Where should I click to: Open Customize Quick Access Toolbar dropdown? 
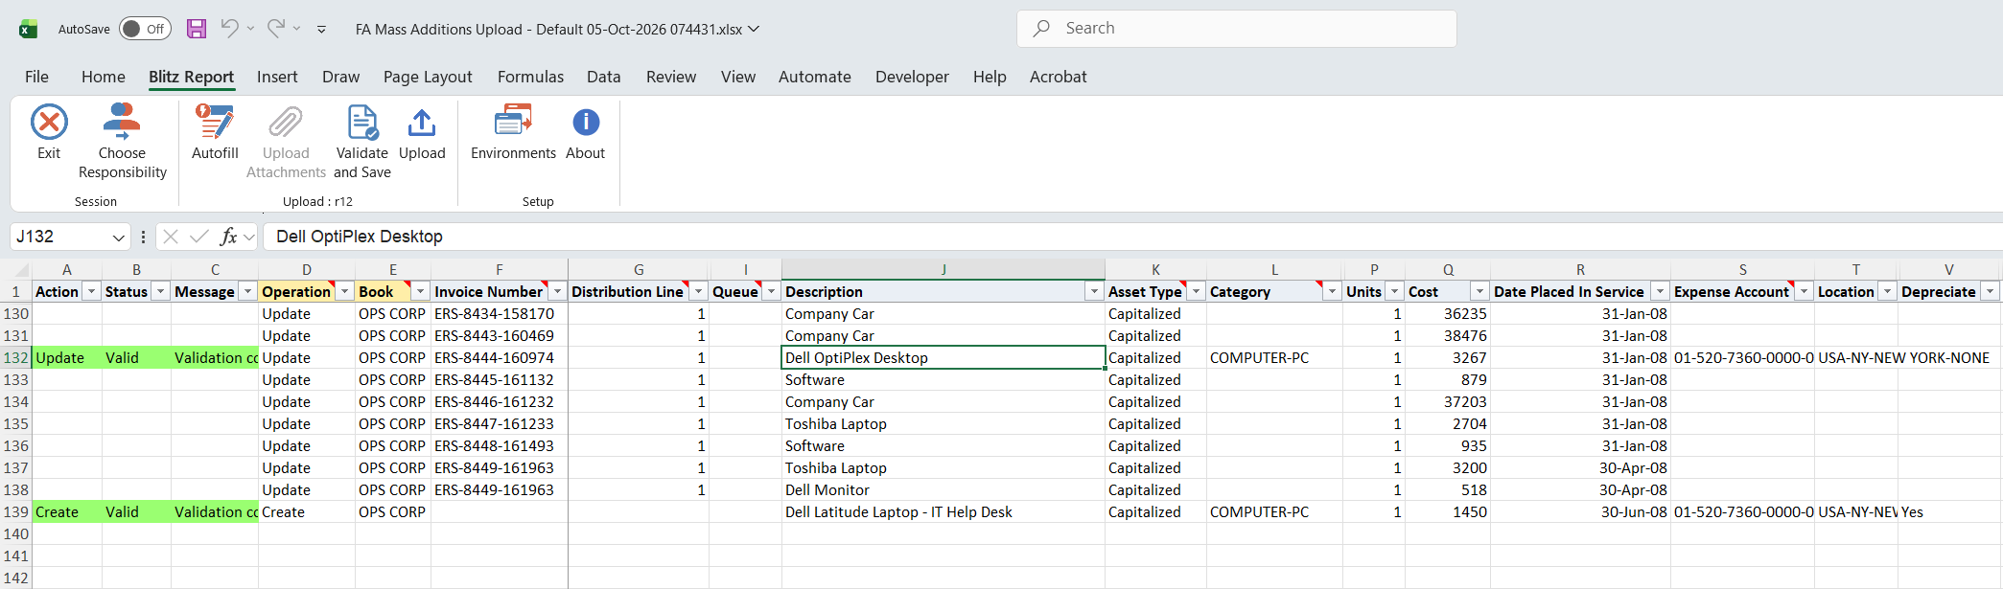[x=321, y=30]
